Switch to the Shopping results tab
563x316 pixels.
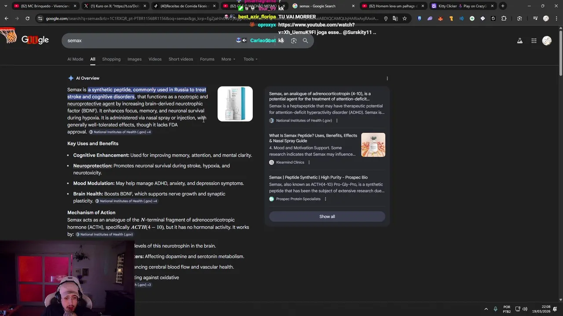pos(111,59)
